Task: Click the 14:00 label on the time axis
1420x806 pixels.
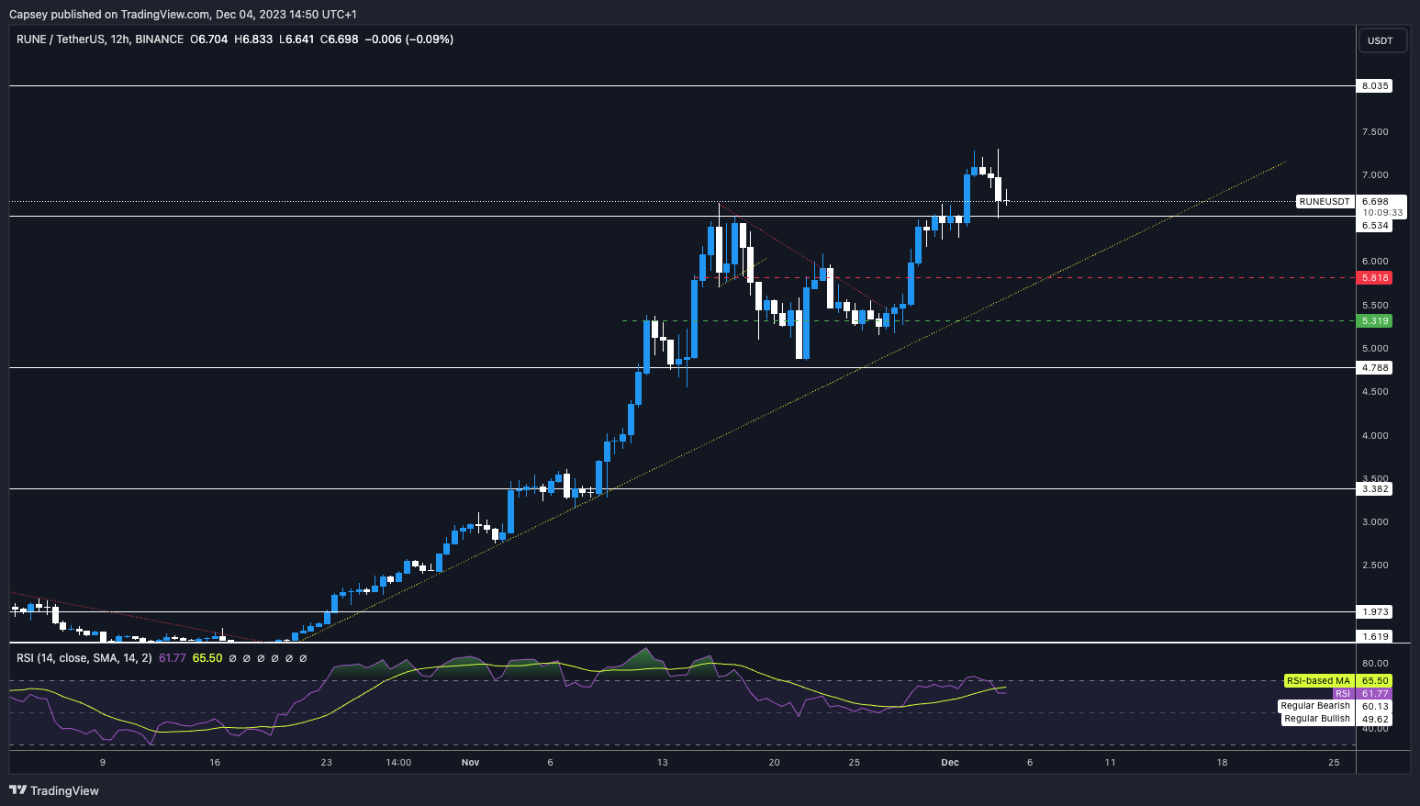Action: 398,763
